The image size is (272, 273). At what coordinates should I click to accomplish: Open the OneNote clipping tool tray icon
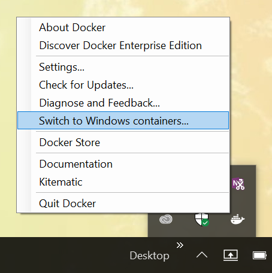point(238,184)
